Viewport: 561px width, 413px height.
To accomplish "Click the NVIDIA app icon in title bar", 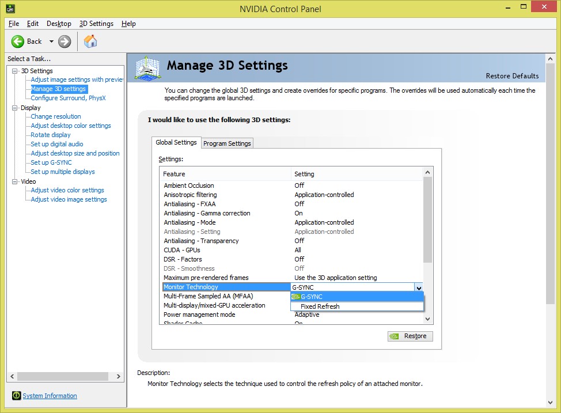I will (x=10, y=9).
